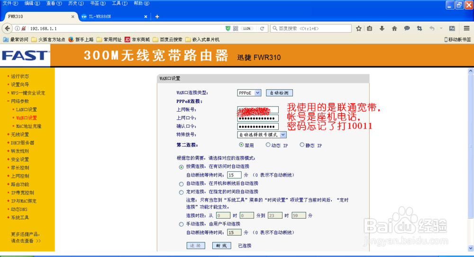This screenshot has height=257, width=474.
Task: Expand 无线设置 menu section
Action: click(x=20, y=134)
